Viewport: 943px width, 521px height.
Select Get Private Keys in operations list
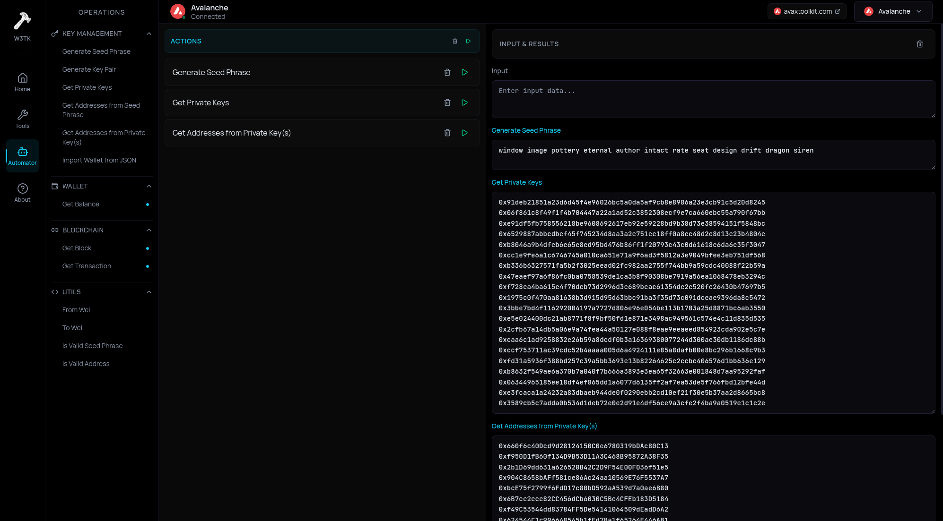click(x=87, y=87)
